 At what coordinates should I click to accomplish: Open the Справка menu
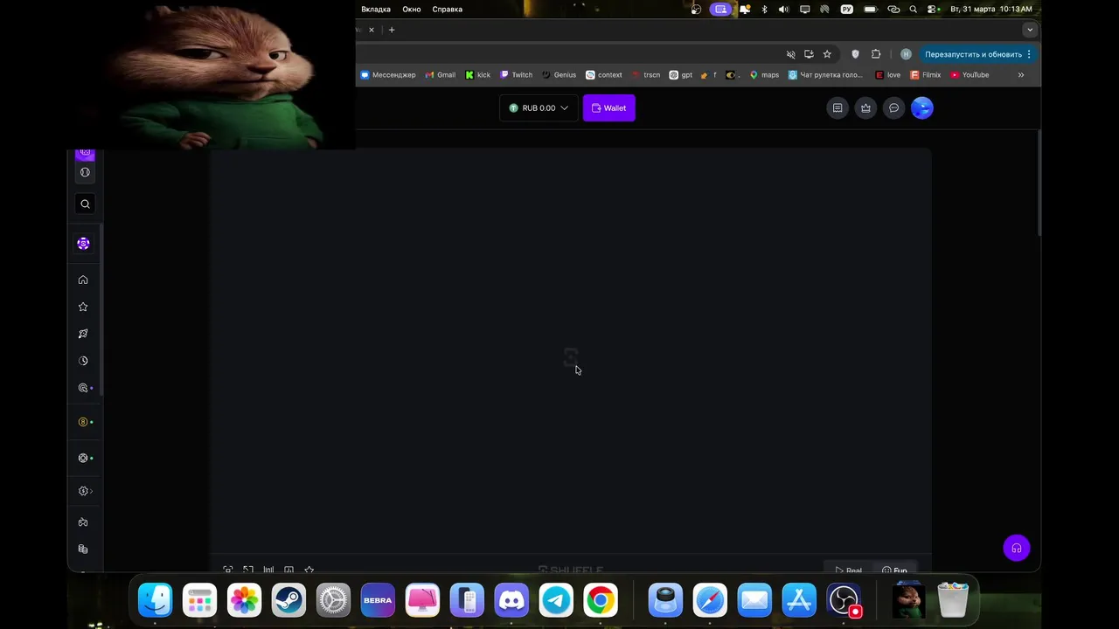click(x=448, y=9)
